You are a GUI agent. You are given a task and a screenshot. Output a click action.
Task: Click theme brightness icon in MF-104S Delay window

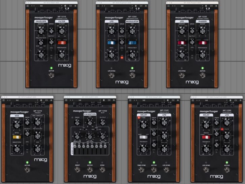pos(168,100)
